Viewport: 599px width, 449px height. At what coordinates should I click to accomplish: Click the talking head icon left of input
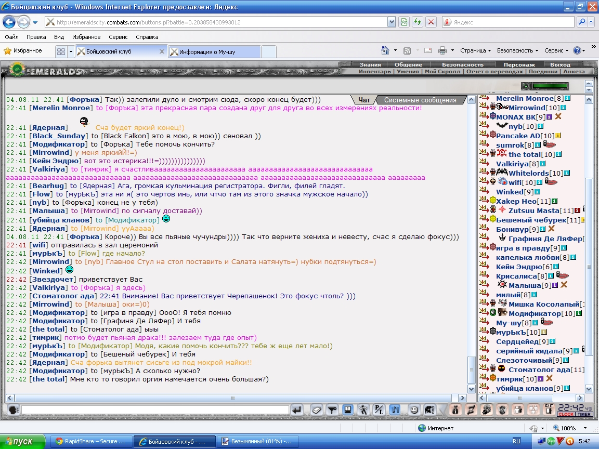coord(14,410)
